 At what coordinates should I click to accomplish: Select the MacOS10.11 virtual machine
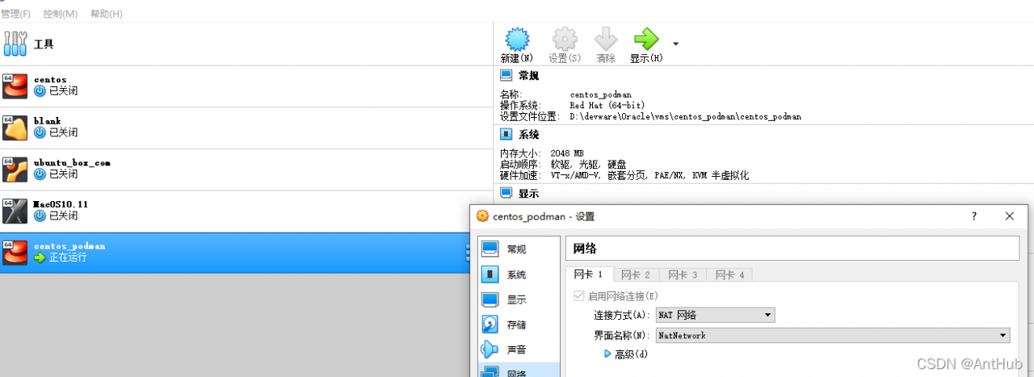point(246,212)
